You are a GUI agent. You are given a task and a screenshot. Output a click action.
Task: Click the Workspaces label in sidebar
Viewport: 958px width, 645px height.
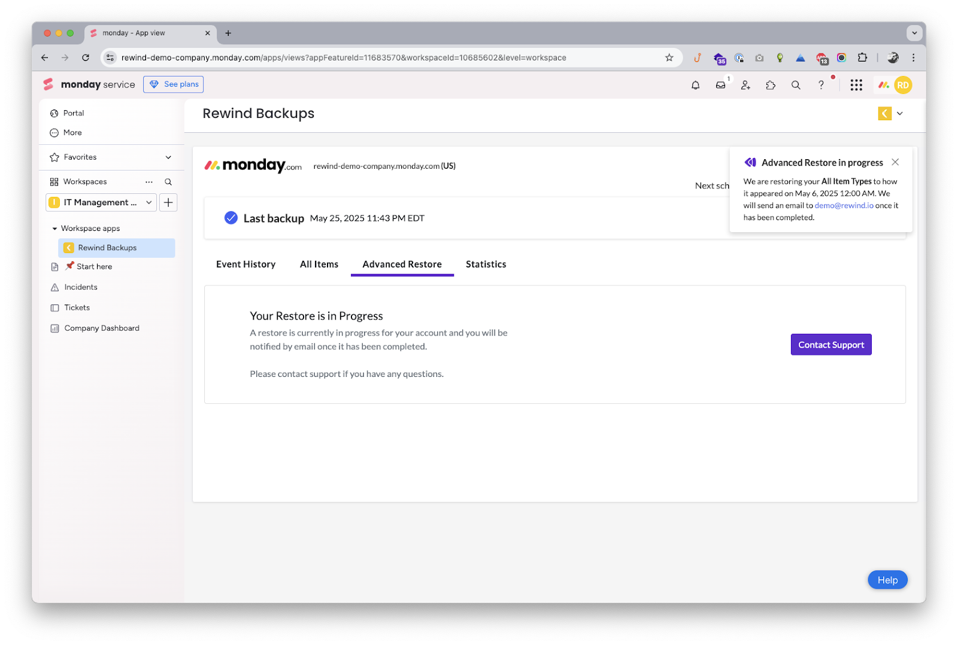pos(85,182)
